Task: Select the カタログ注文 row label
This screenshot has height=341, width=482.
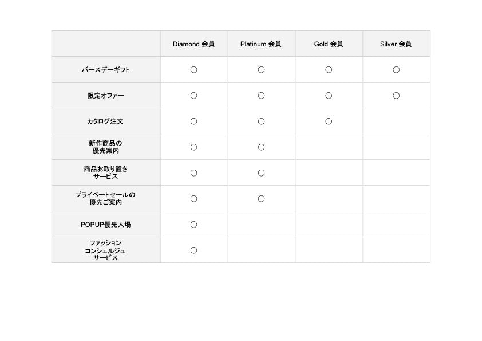Action: click(105, 121)
